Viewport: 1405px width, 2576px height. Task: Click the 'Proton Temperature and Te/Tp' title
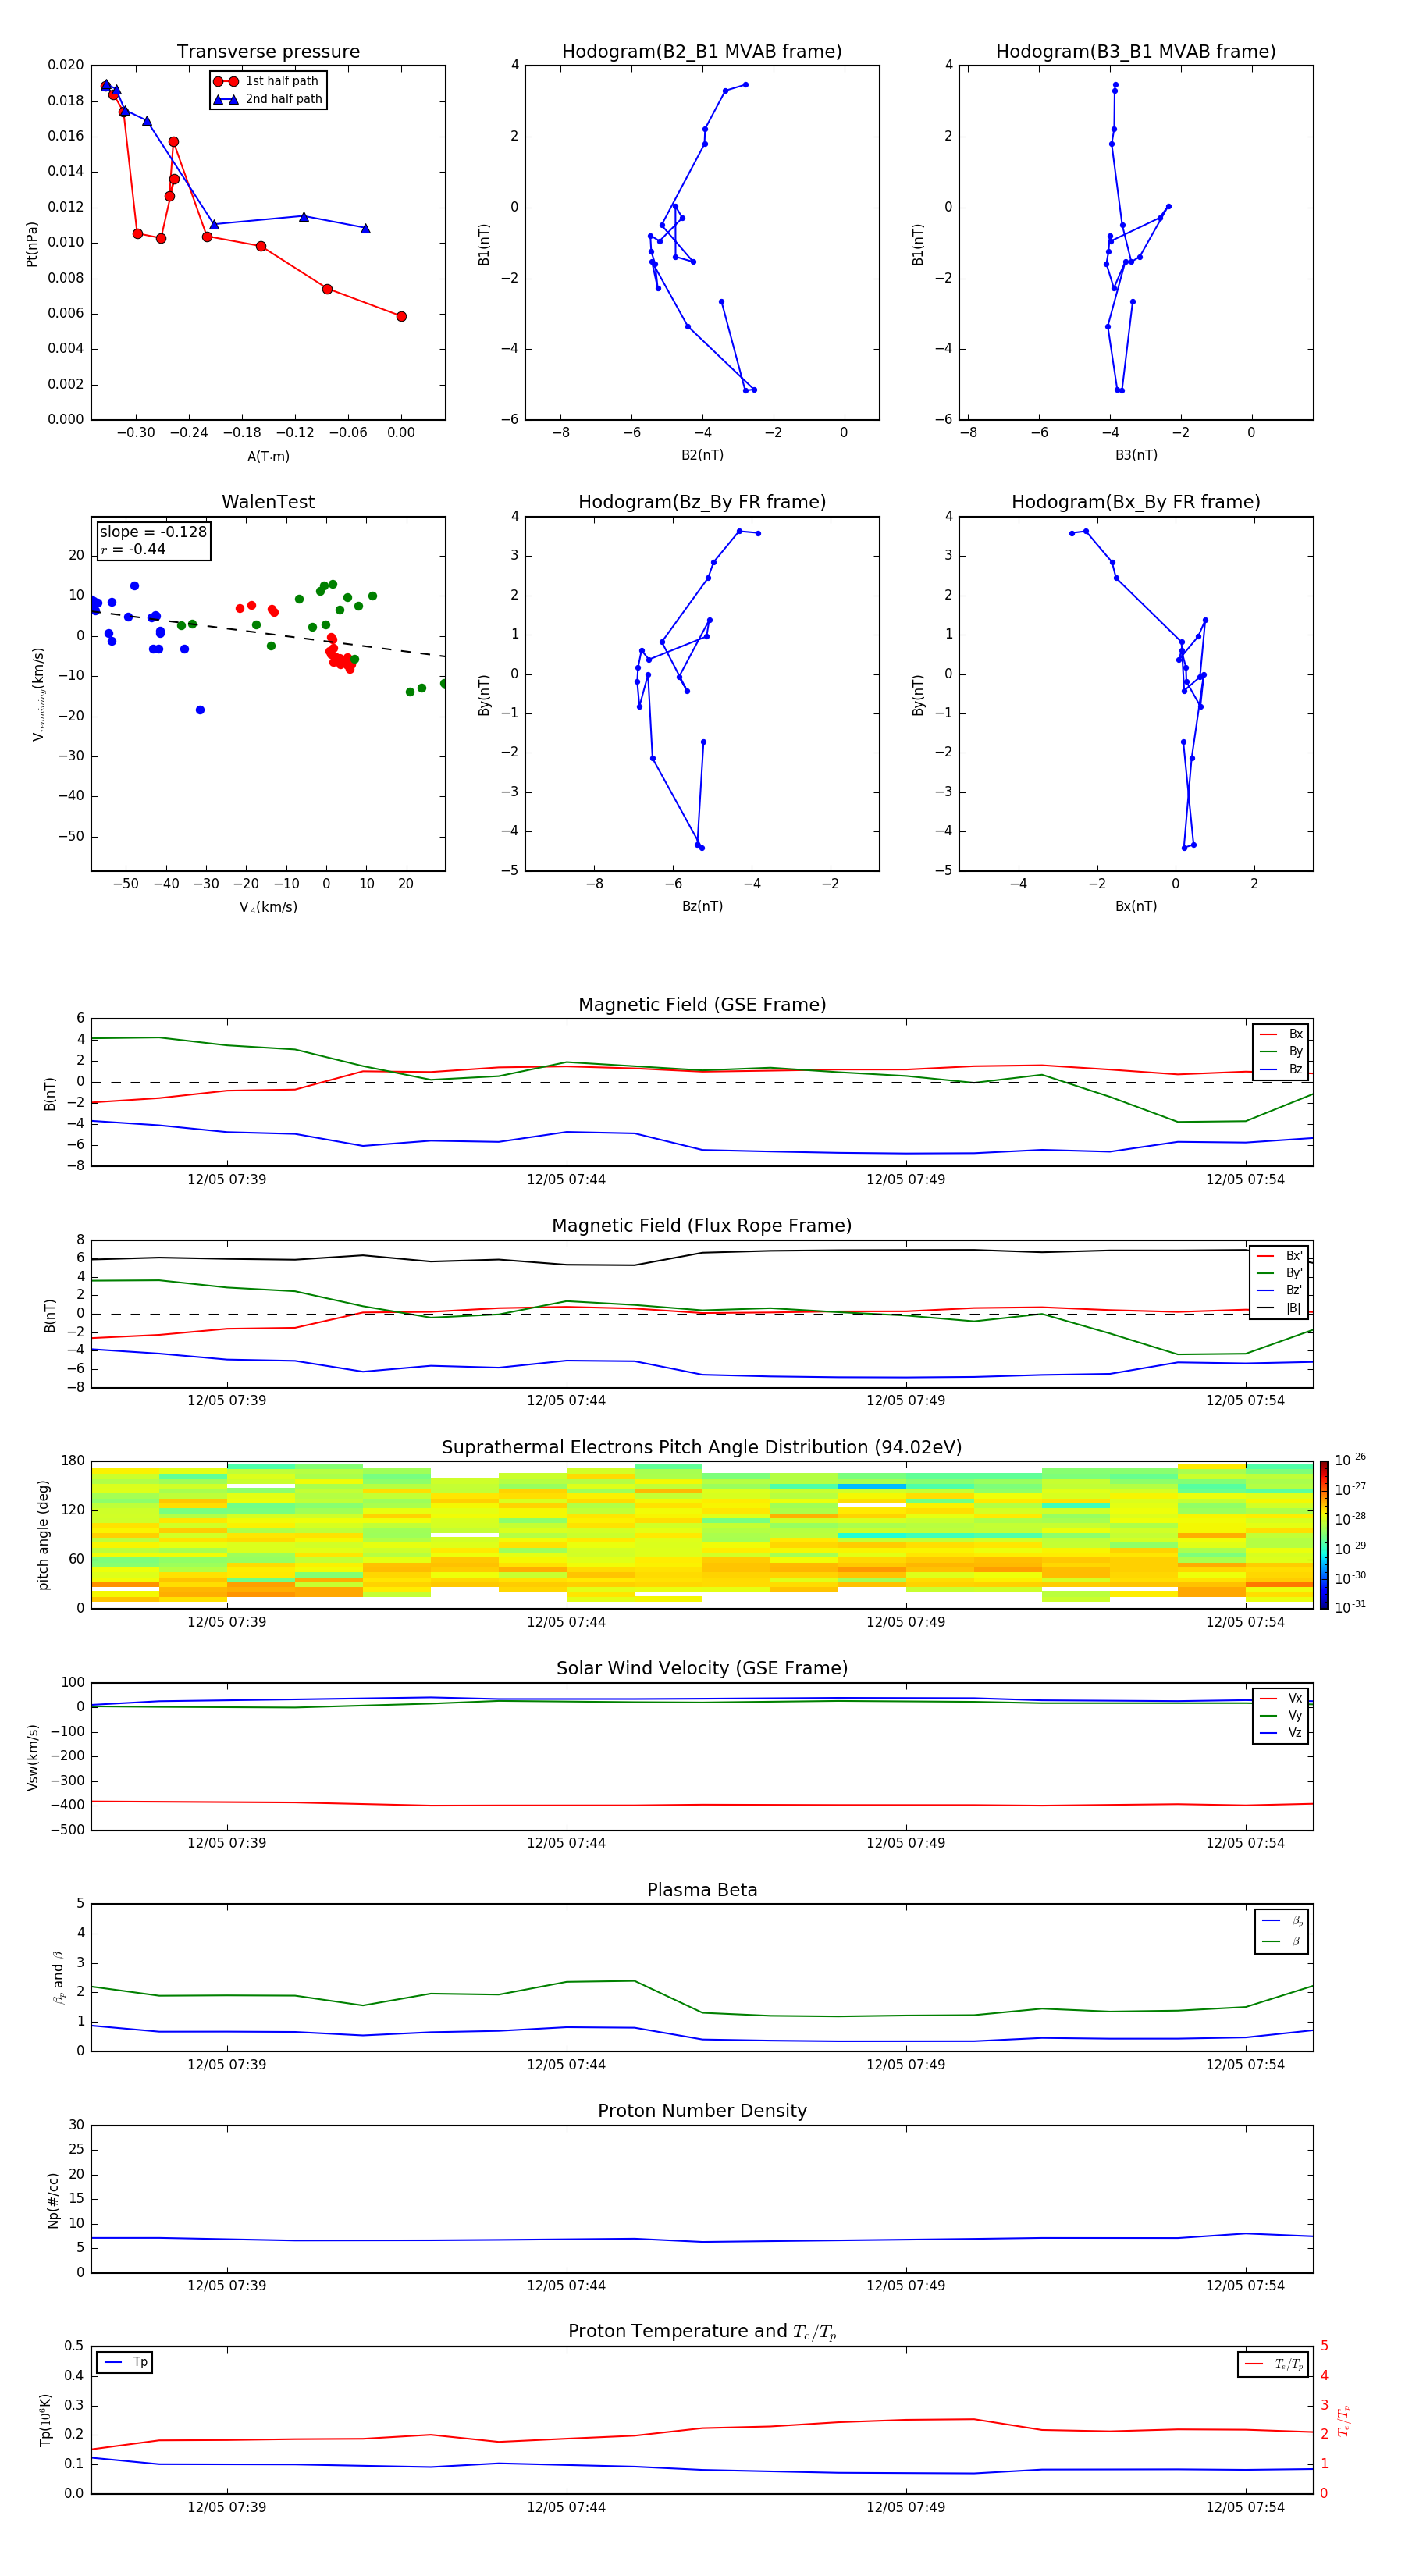pyautogui.click(x=702, y=2332)
